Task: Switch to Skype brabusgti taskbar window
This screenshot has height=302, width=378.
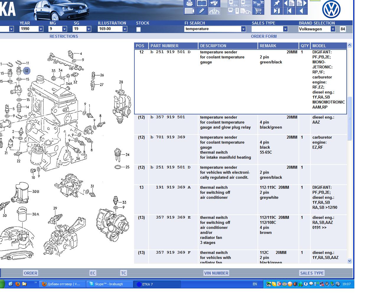Action: click(x=110, y=284)
